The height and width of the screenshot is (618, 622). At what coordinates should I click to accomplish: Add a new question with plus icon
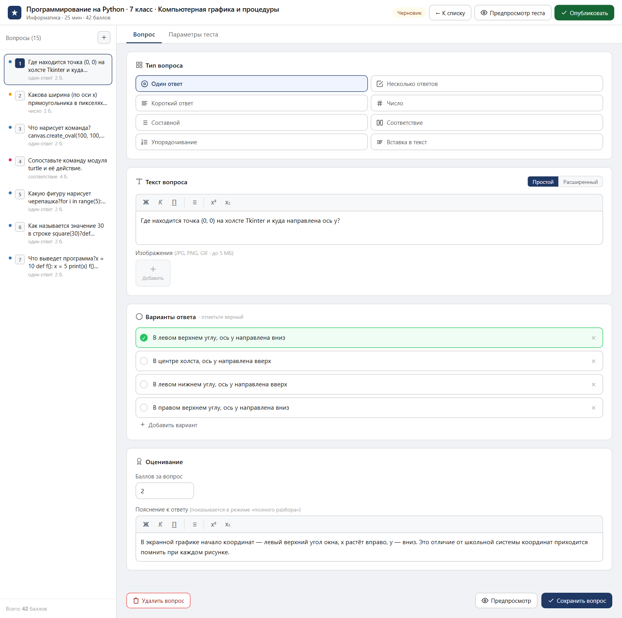[104, 38]
